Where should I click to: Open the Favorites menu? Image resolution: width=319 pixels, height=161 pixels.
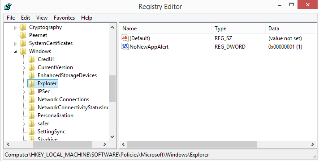pyautogui.click(x=64, y=18)
